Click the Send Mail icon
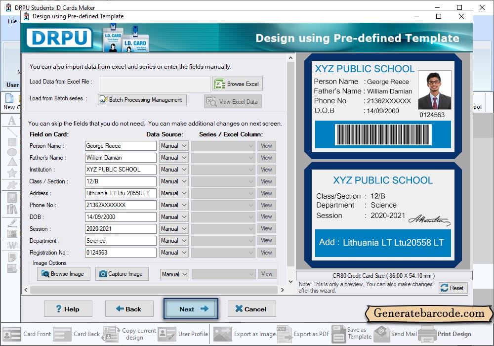The height and width of the screenshot is (346, 494). [x=382, y=334]
